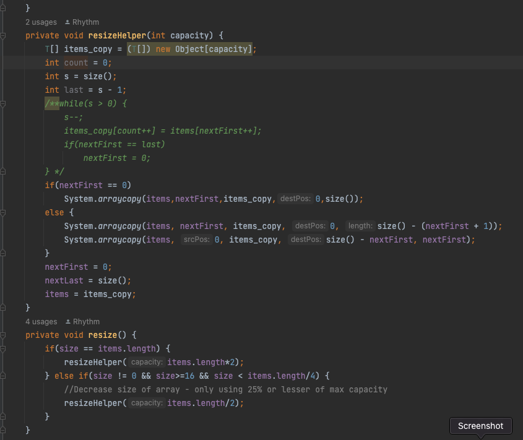523x440 pixels.
Task: Open the "4 usages" hint above resize()
Action: 41,322
